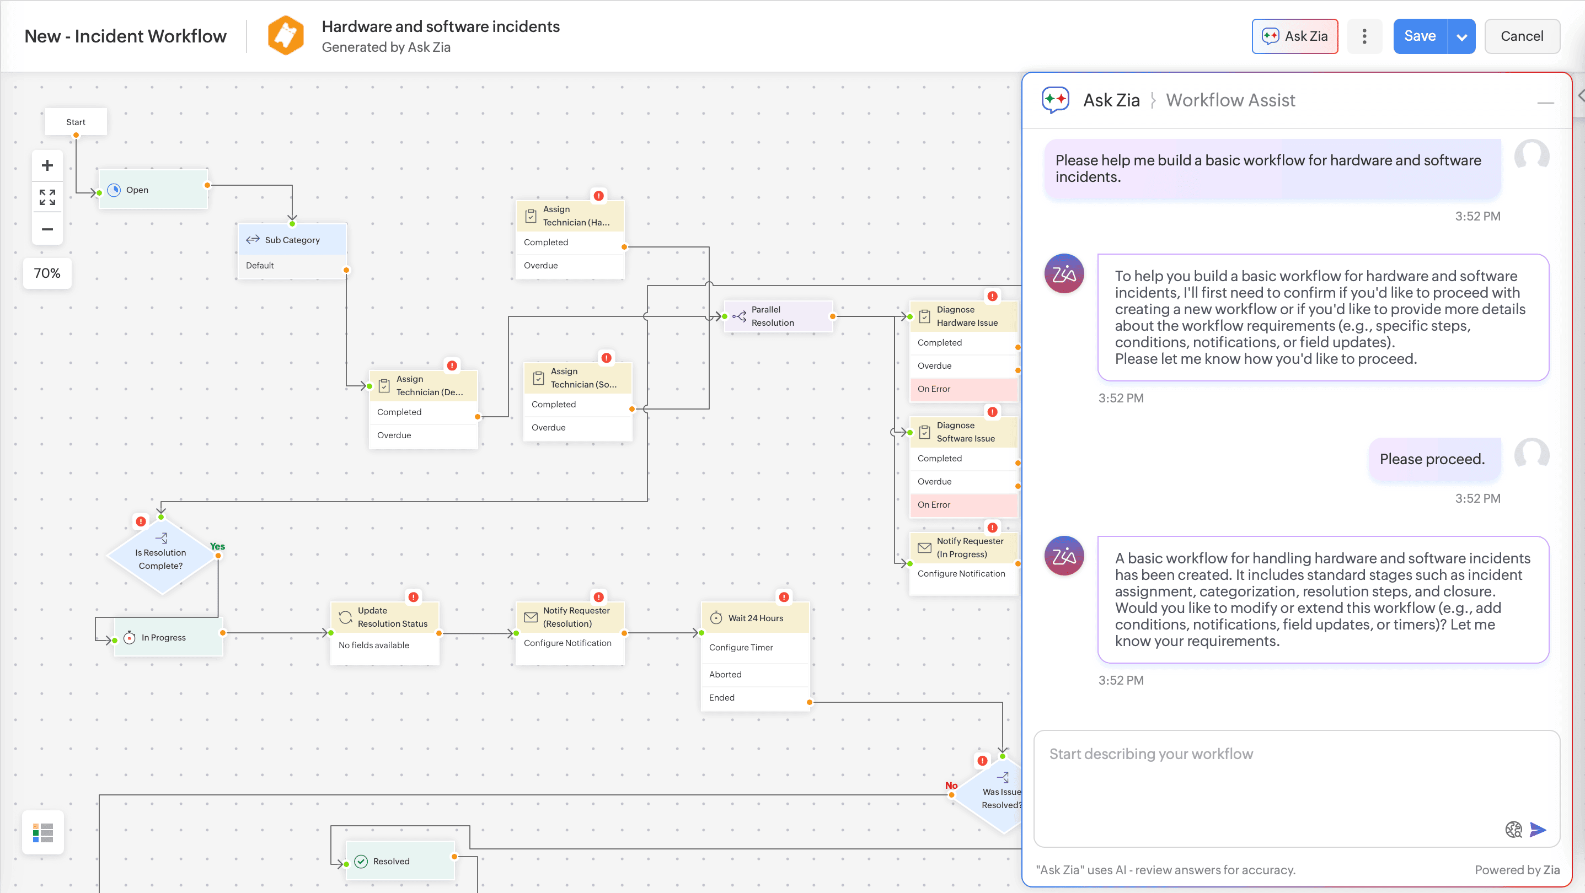The width and height of the screenshot is (1585, 893).
Task: Click the Ask Zia button in header
Action: [x=1294, y=36]
